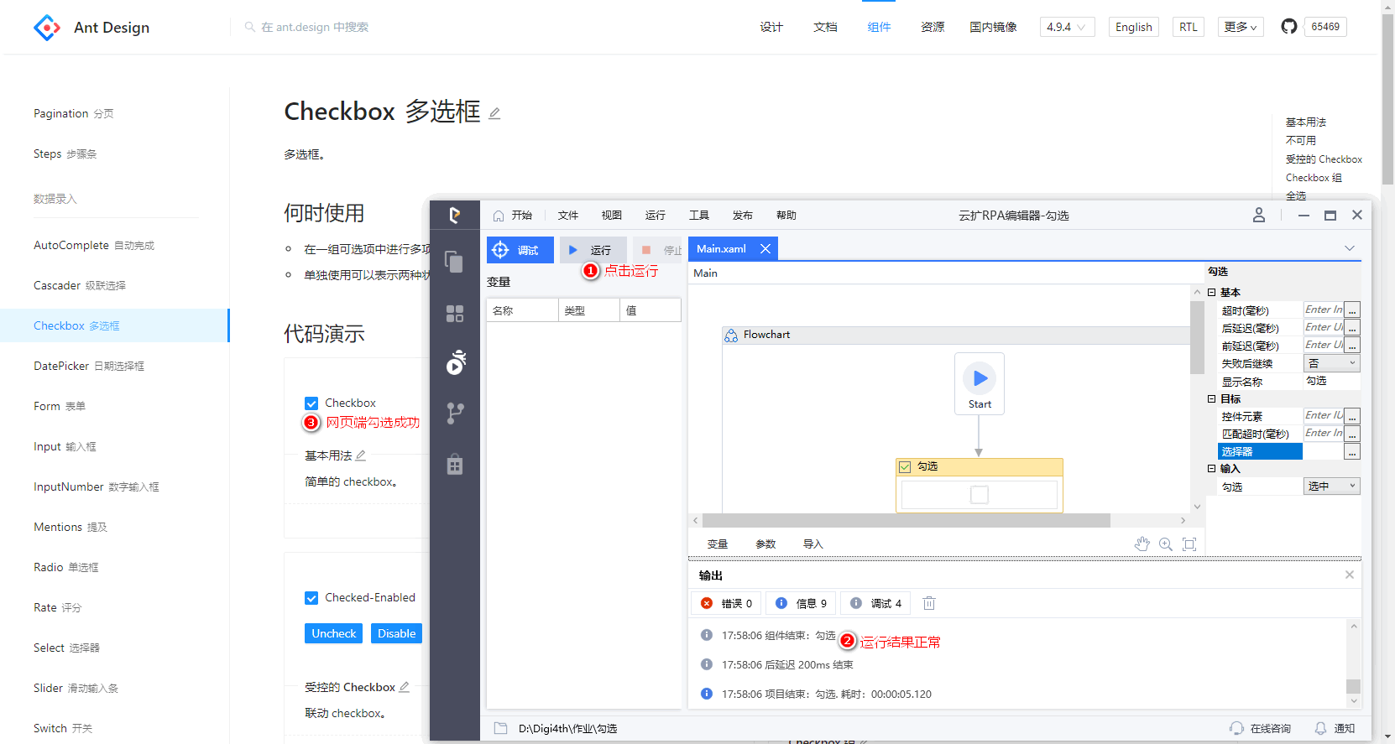Switch to the 参数 tab below canvas
This screenshot has width=1395, height=744.
(765, 544)
